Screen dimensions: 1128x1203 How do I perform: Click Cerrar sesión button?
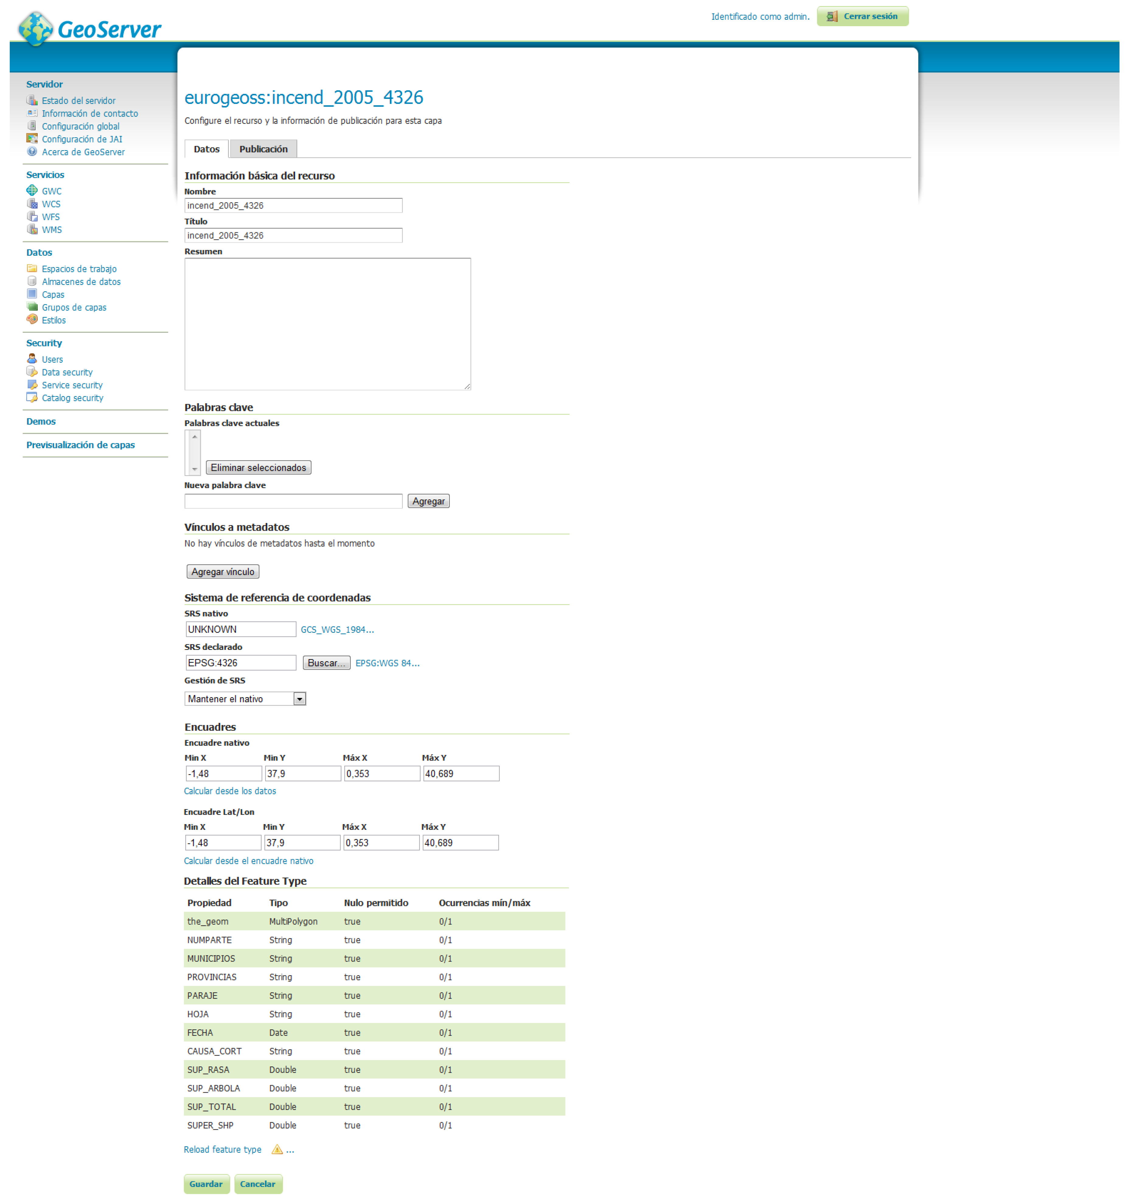(862, 16)
